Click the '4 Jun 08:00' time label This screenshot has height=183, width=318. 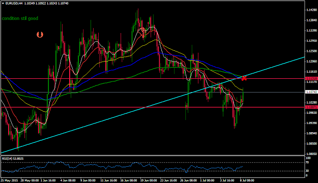68,180
